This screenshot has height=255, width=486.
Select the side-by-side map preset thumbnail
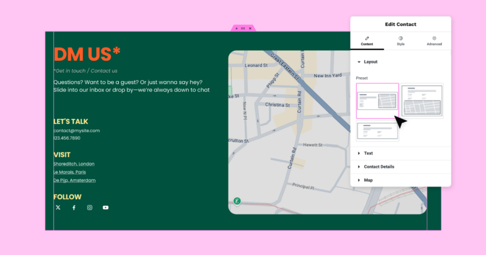(377, 101)
